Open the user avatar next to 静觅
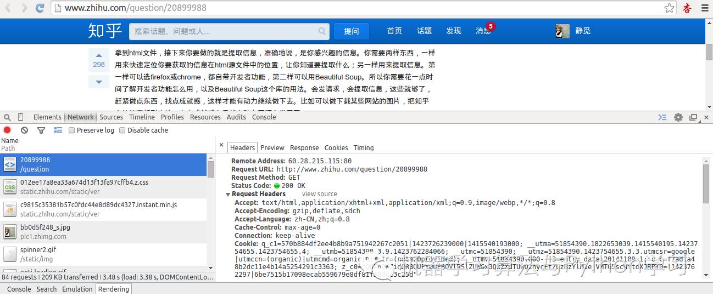Viewport: 713px width, 302px height. [562, 31]
